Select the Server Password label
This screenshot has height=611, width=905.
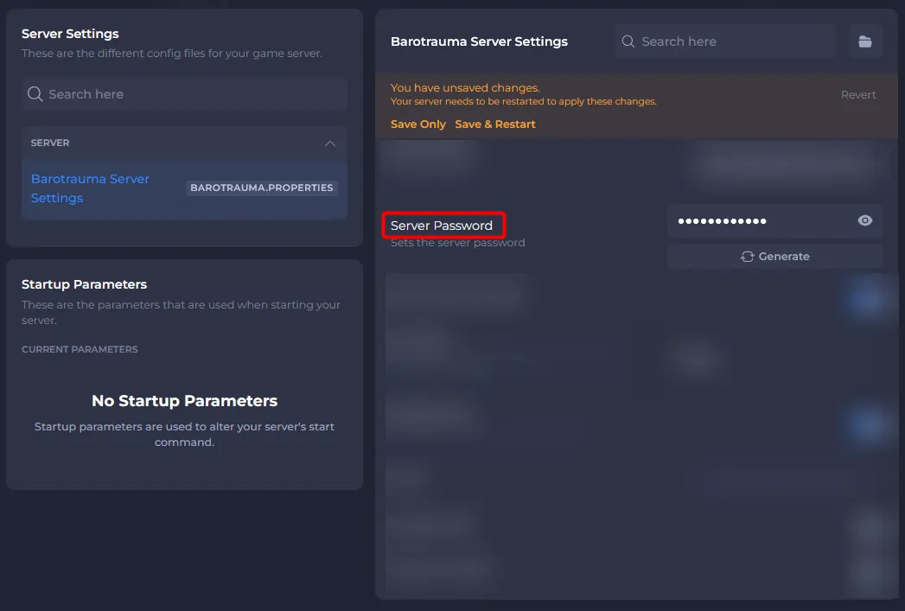pyautogui.click(x=442, y=226)
